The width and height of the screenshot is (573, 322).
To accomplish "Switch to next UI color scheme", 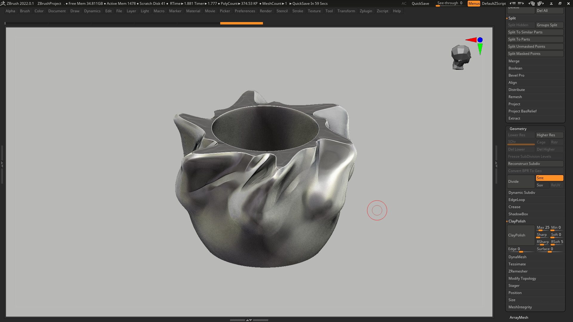I will click(521, 4).
